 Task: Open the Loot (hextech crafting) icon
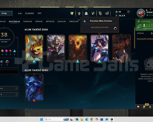click(93, 13)
